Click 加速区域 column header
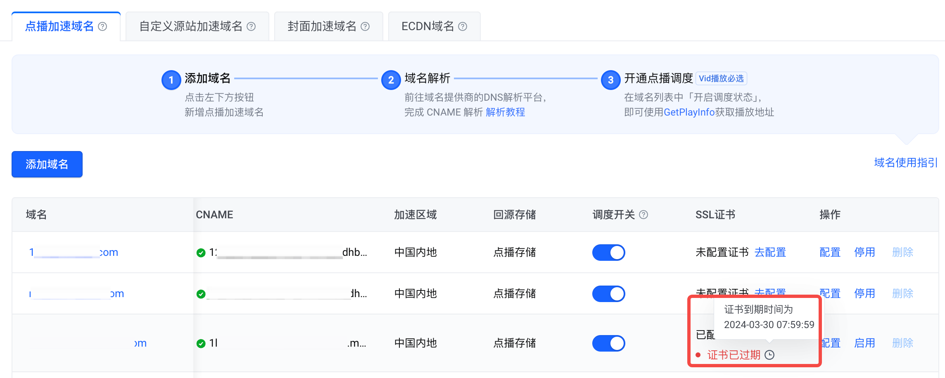This screenshot has width=945, height=378. (x=416, y=215)
